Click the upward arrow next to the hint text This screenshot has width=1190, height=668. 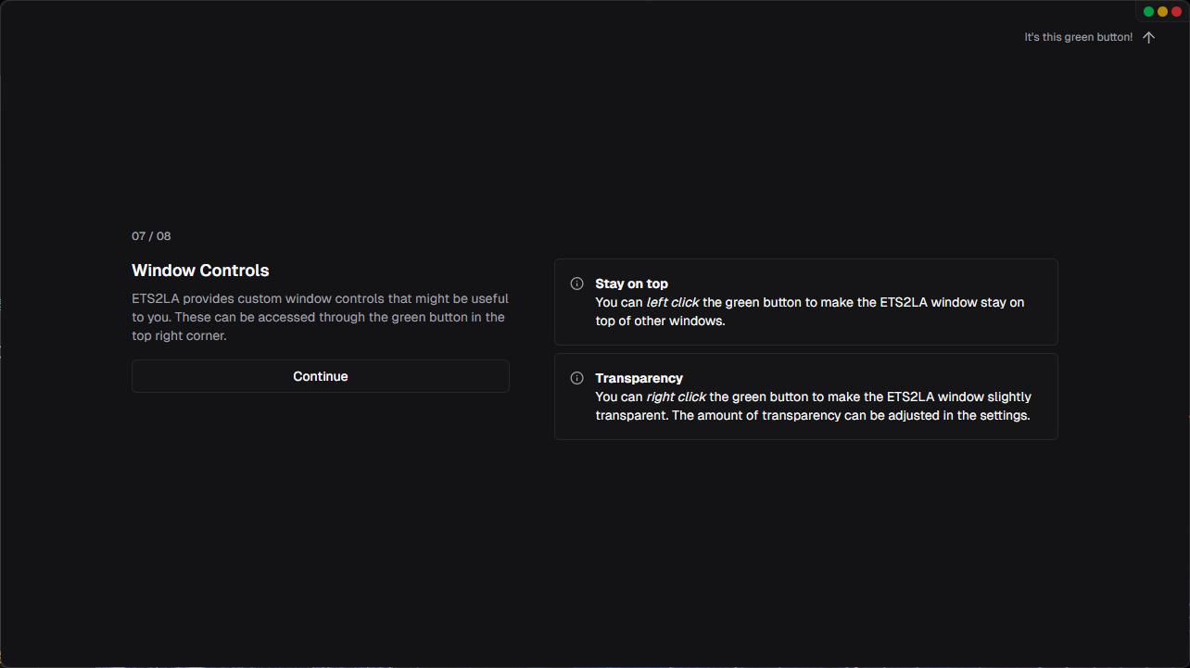point(1149,37)
